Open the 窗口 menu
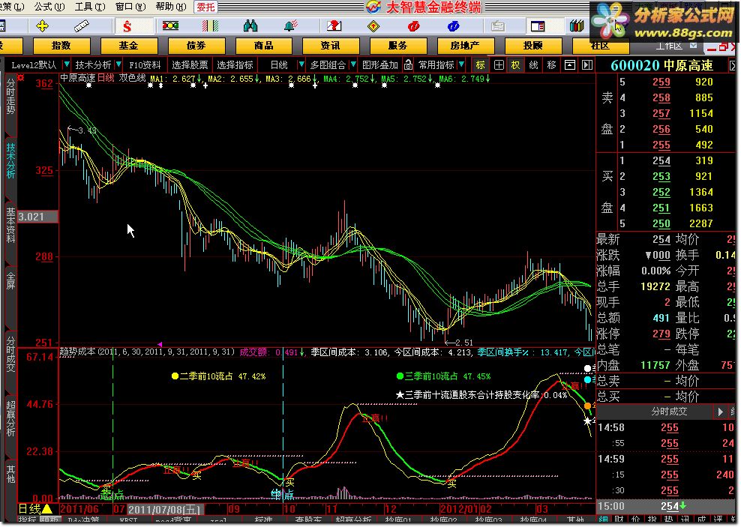741x527 pixels. 130,7
